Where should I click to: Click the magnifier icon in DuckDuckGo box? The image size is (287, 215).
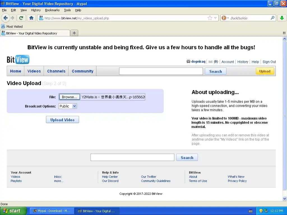(x=272, y=18)
